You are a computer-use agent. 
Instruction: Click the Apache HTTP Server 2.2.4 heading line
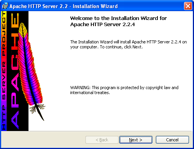click(102, 24)
